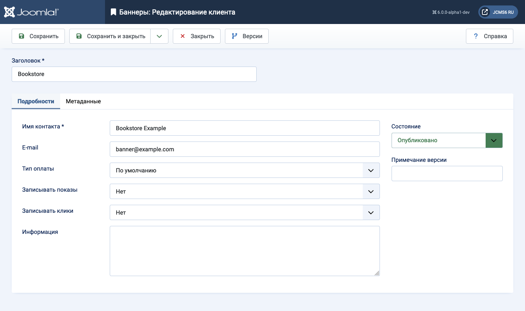Click the floppy disk icon on Сохранить
The image size is (525, 311).
point(22,36)
